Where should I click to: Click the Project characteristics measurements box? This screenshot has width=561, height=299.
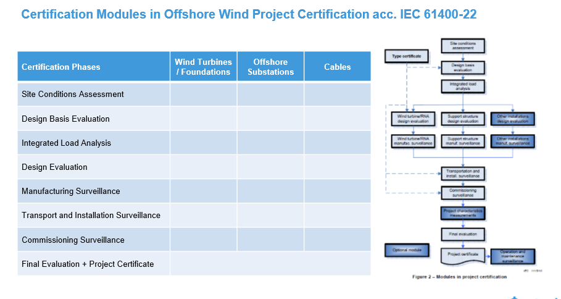tap(463, 213)
